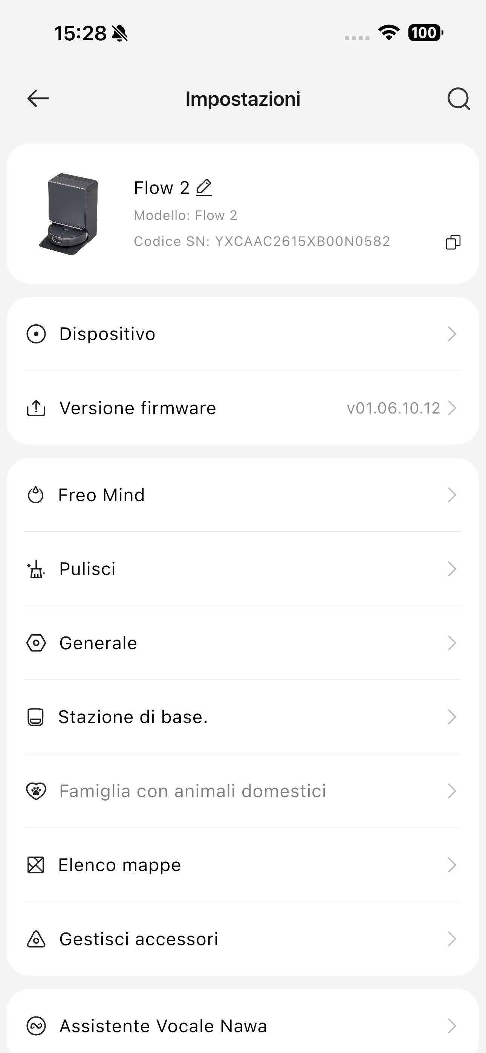Image resolution: width=486 pixels, height=1053 pixels.
Task: Edit the Flow 2 device name
Action: coord(204,188)
